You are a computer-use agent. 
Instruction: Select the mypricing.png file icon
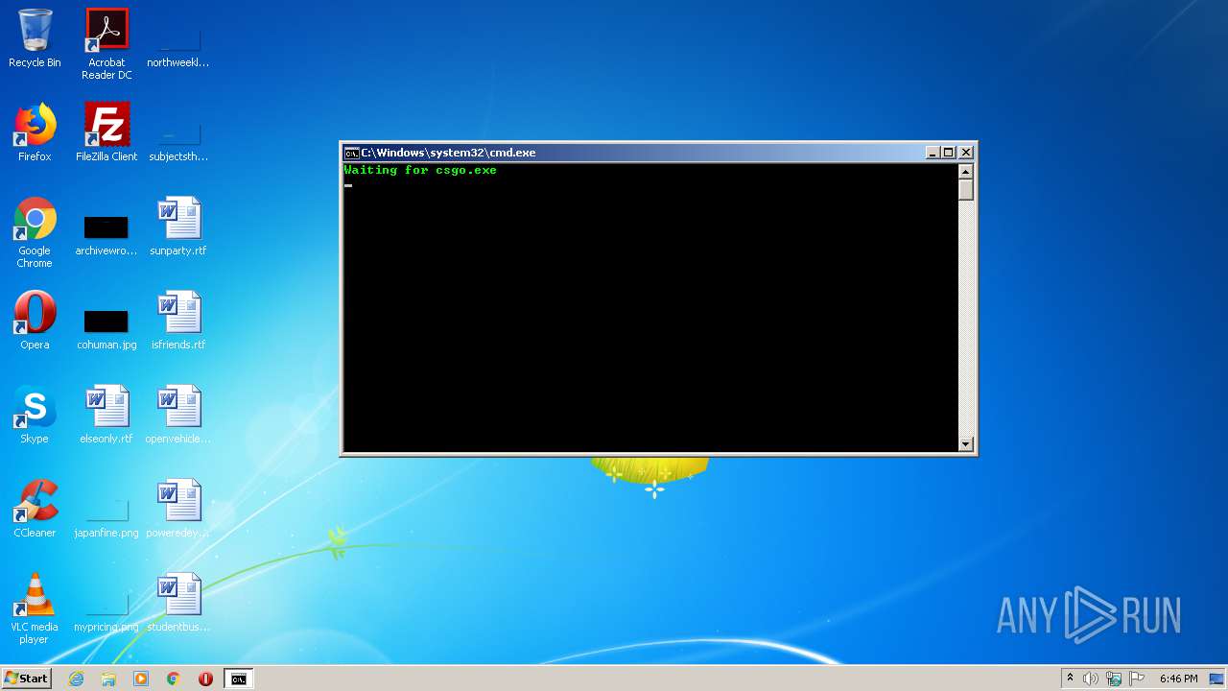106,610
